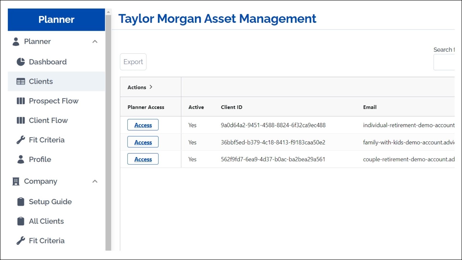Click the Profile person icon

(21, 159)
